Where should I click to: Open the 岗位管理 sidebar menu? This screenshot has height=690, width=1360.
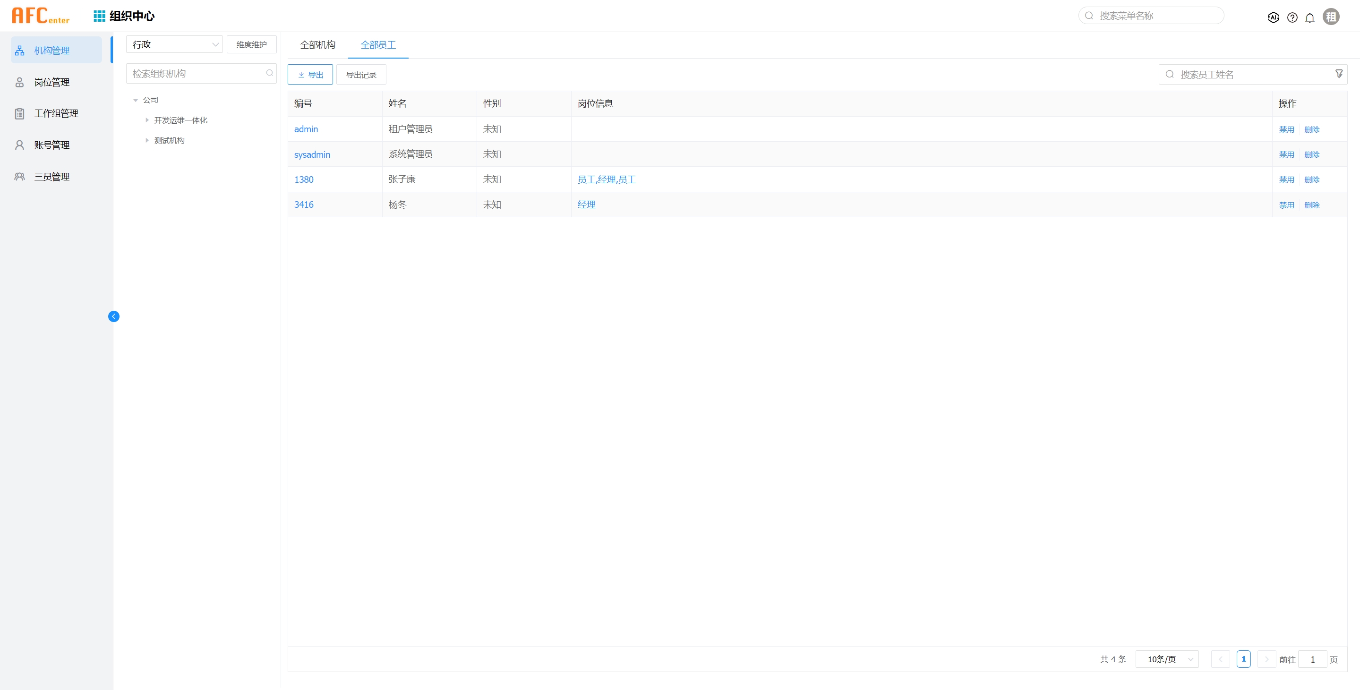pyautogui.click(x=52, y=82)
